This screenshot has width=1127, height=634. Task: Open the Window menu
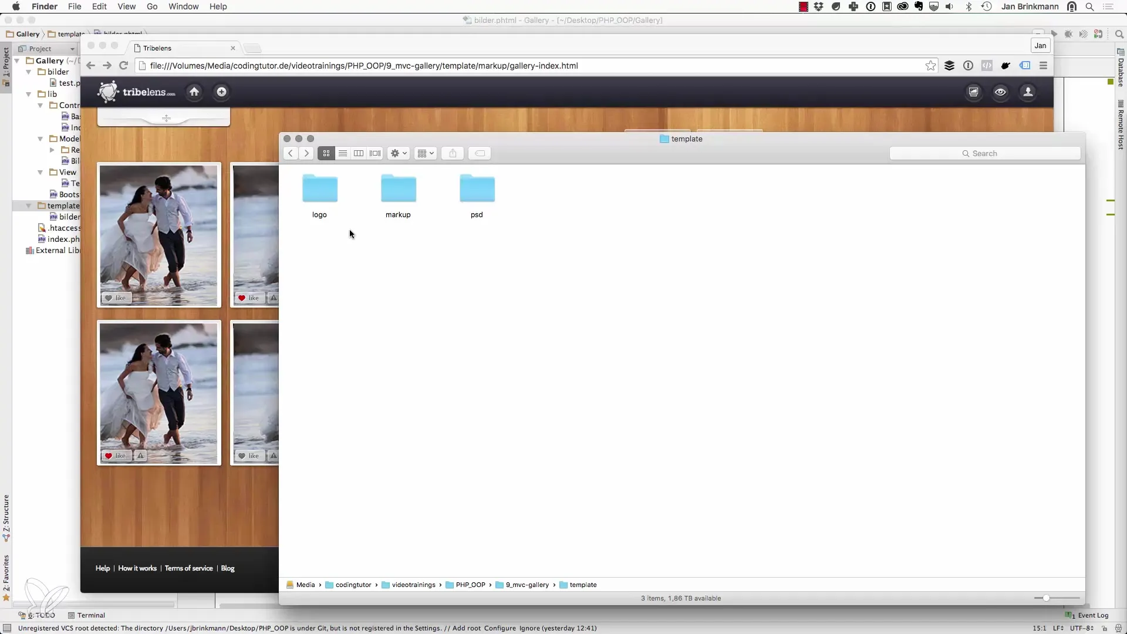183,6
